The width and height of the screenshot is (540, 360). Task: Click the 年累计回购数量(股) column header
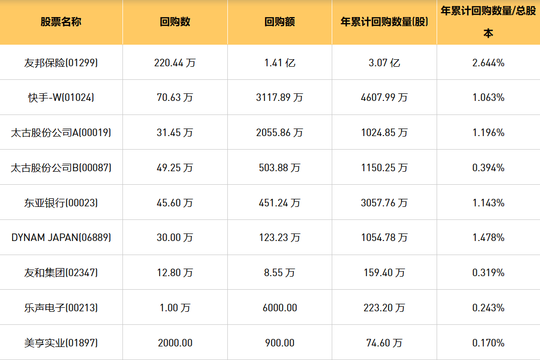coord(384,22)
